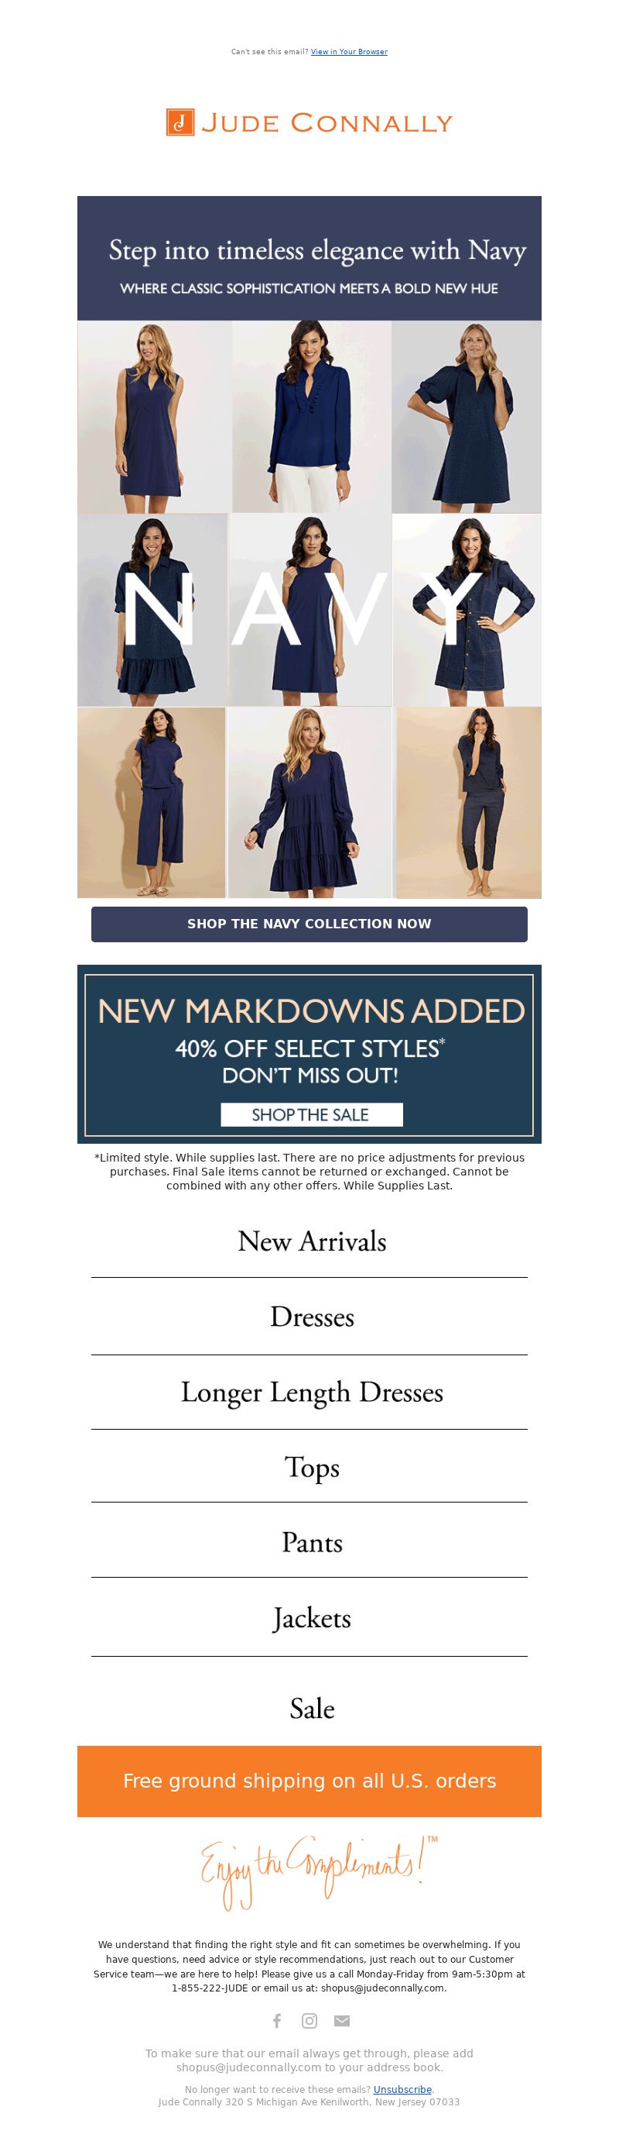Click the Unsubscribe link
Viewport: 619px width, 2148px height.
tap(402, 2090)
